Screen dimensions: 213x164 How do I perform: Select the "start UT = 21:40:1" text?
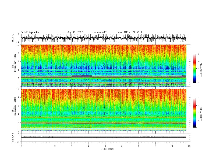[130, 32]
